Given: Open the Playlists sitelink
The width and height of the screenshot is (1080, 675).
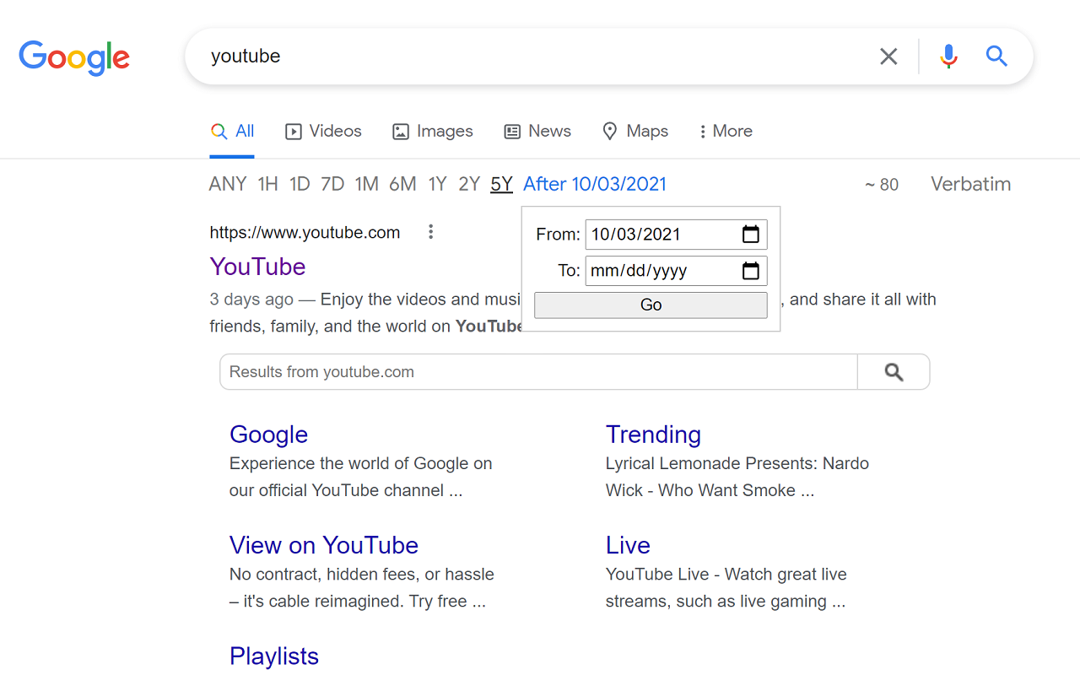Looking at the screenshot, I should pyautogui.click(x=274, y=656).
